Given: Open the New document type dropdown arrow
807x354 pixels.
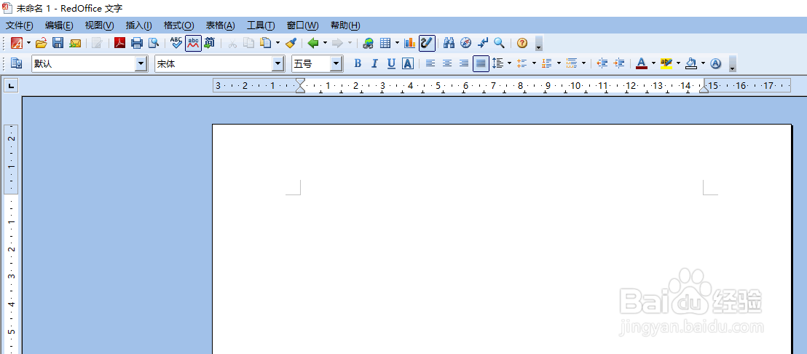Looking at the screenshot, I should [x=29, y=43].
